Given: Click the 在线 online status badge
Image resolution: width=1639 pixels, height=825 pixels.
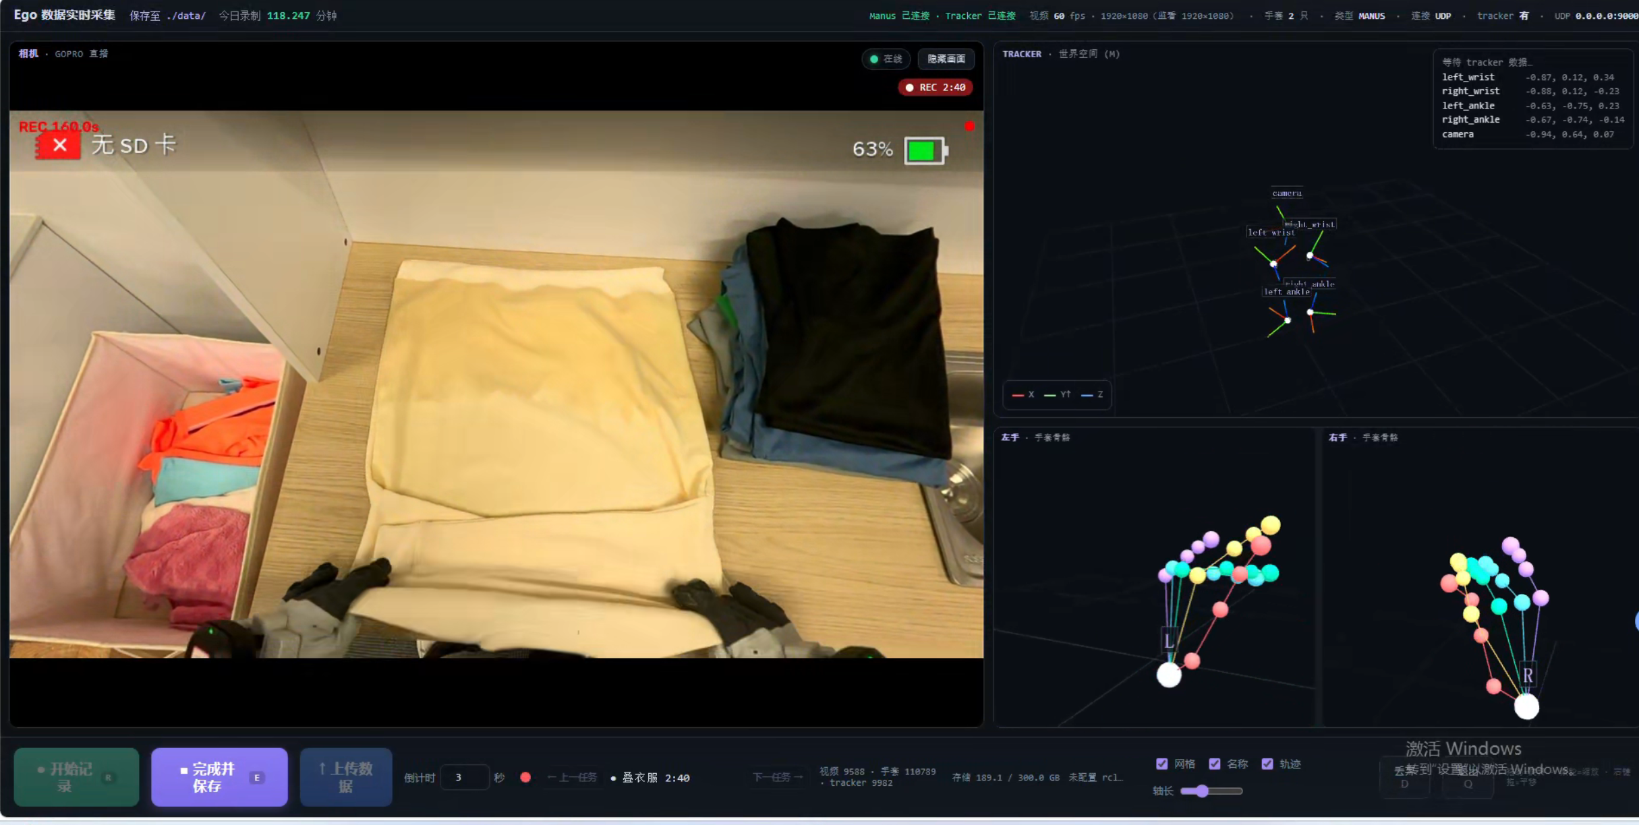Looking at the screenshot, I should [886, 59].
